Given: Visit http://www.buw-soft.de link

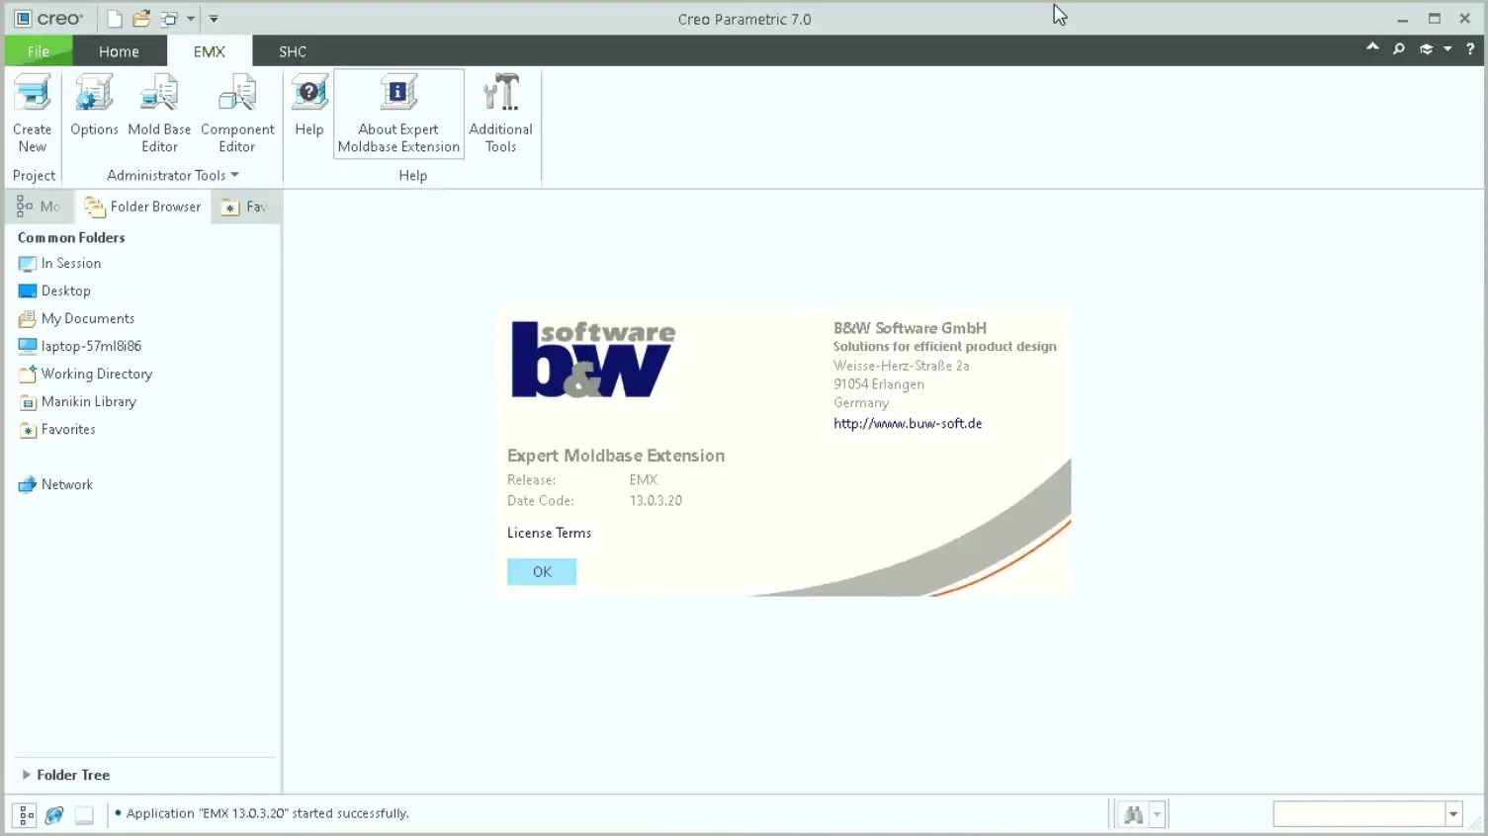Looking at the screenshot, I should pos(908,423).
